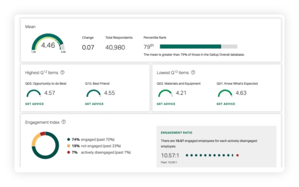The image size is (299, 187).
Task: Open the Engagement Index help icon
Action: 64,122
